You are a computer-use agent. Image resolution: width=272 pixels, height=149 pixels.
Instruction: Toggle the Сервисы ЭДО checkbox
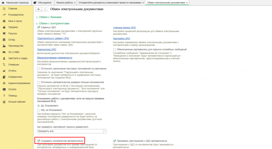point(39,27)
